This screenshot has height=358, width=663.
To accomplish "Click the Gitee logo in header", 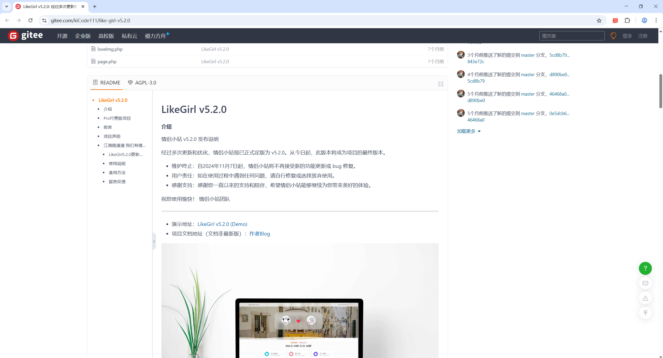I will (x=25, y=35).
